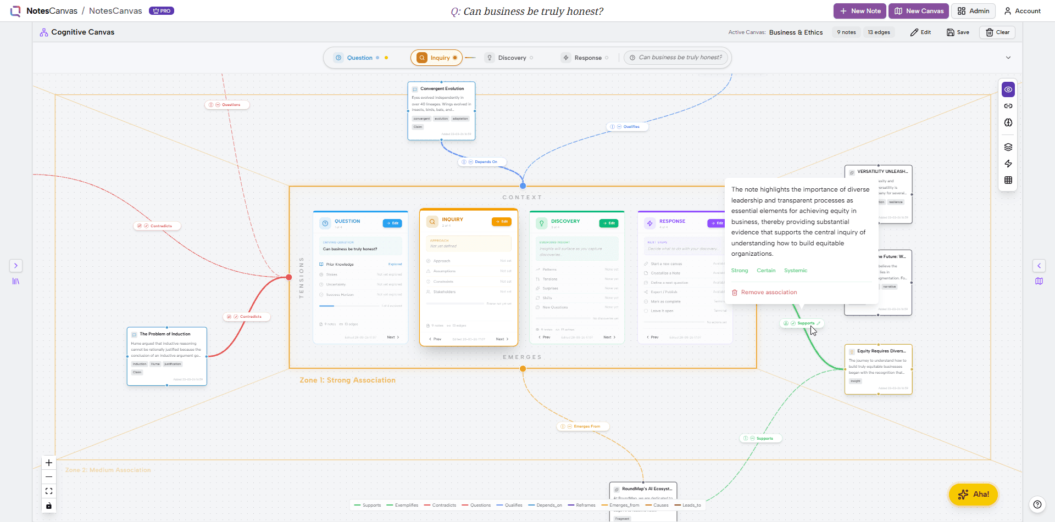
Task: Collapse the lens toolbar with its chevron
Action: [1009, 57]
